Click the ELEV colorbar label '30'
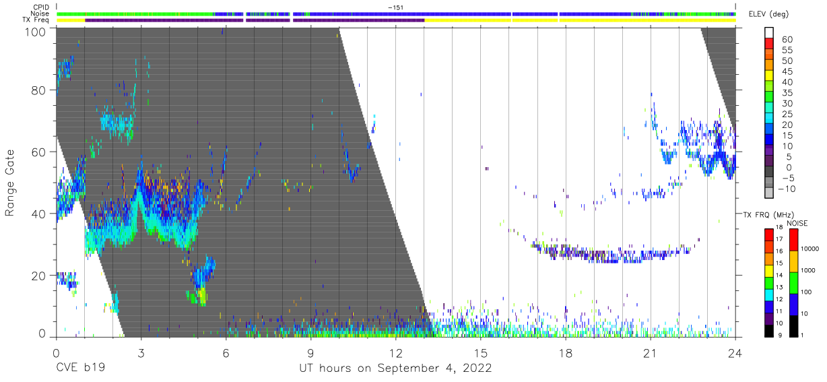Image resolution: width=827 pixels, height=382 pixels. [x=787, y=103]
